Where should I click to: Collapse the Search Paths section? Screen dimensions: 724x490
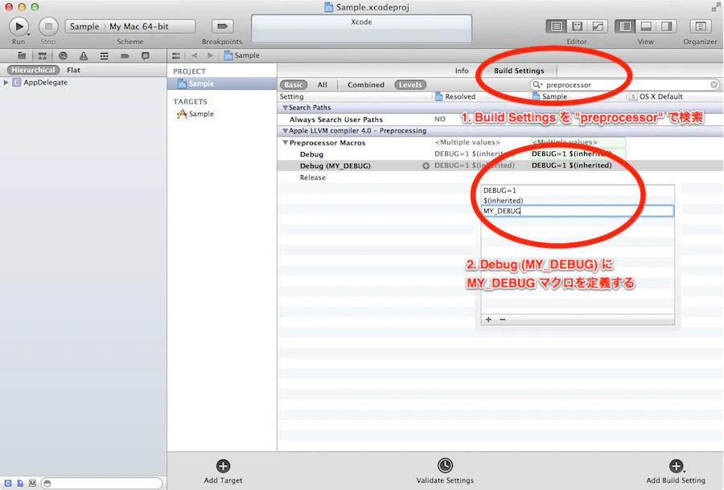click(x=286, y=108)
